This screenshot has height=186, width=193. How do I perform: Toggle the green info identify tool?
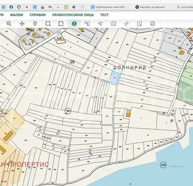click(74, 24)
